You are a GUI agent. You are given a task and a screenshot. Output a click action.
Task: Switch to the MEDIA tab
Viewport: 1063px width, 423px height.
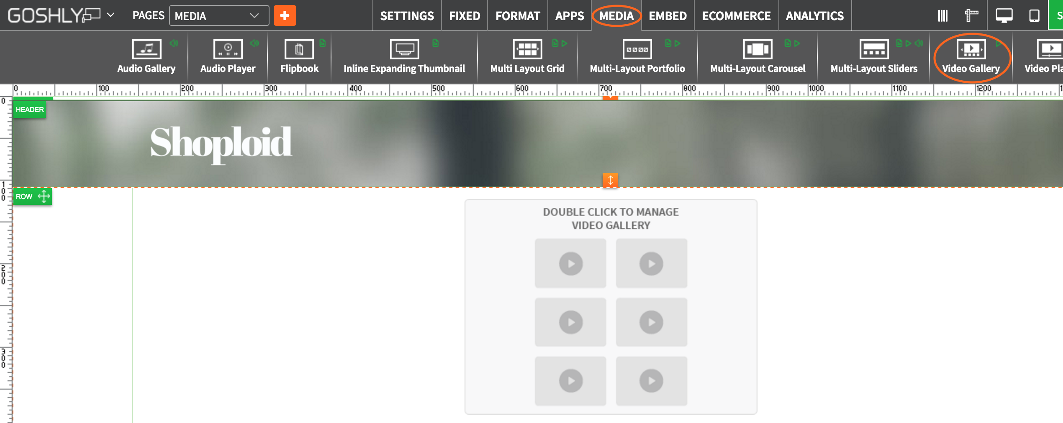pos(616,15)
